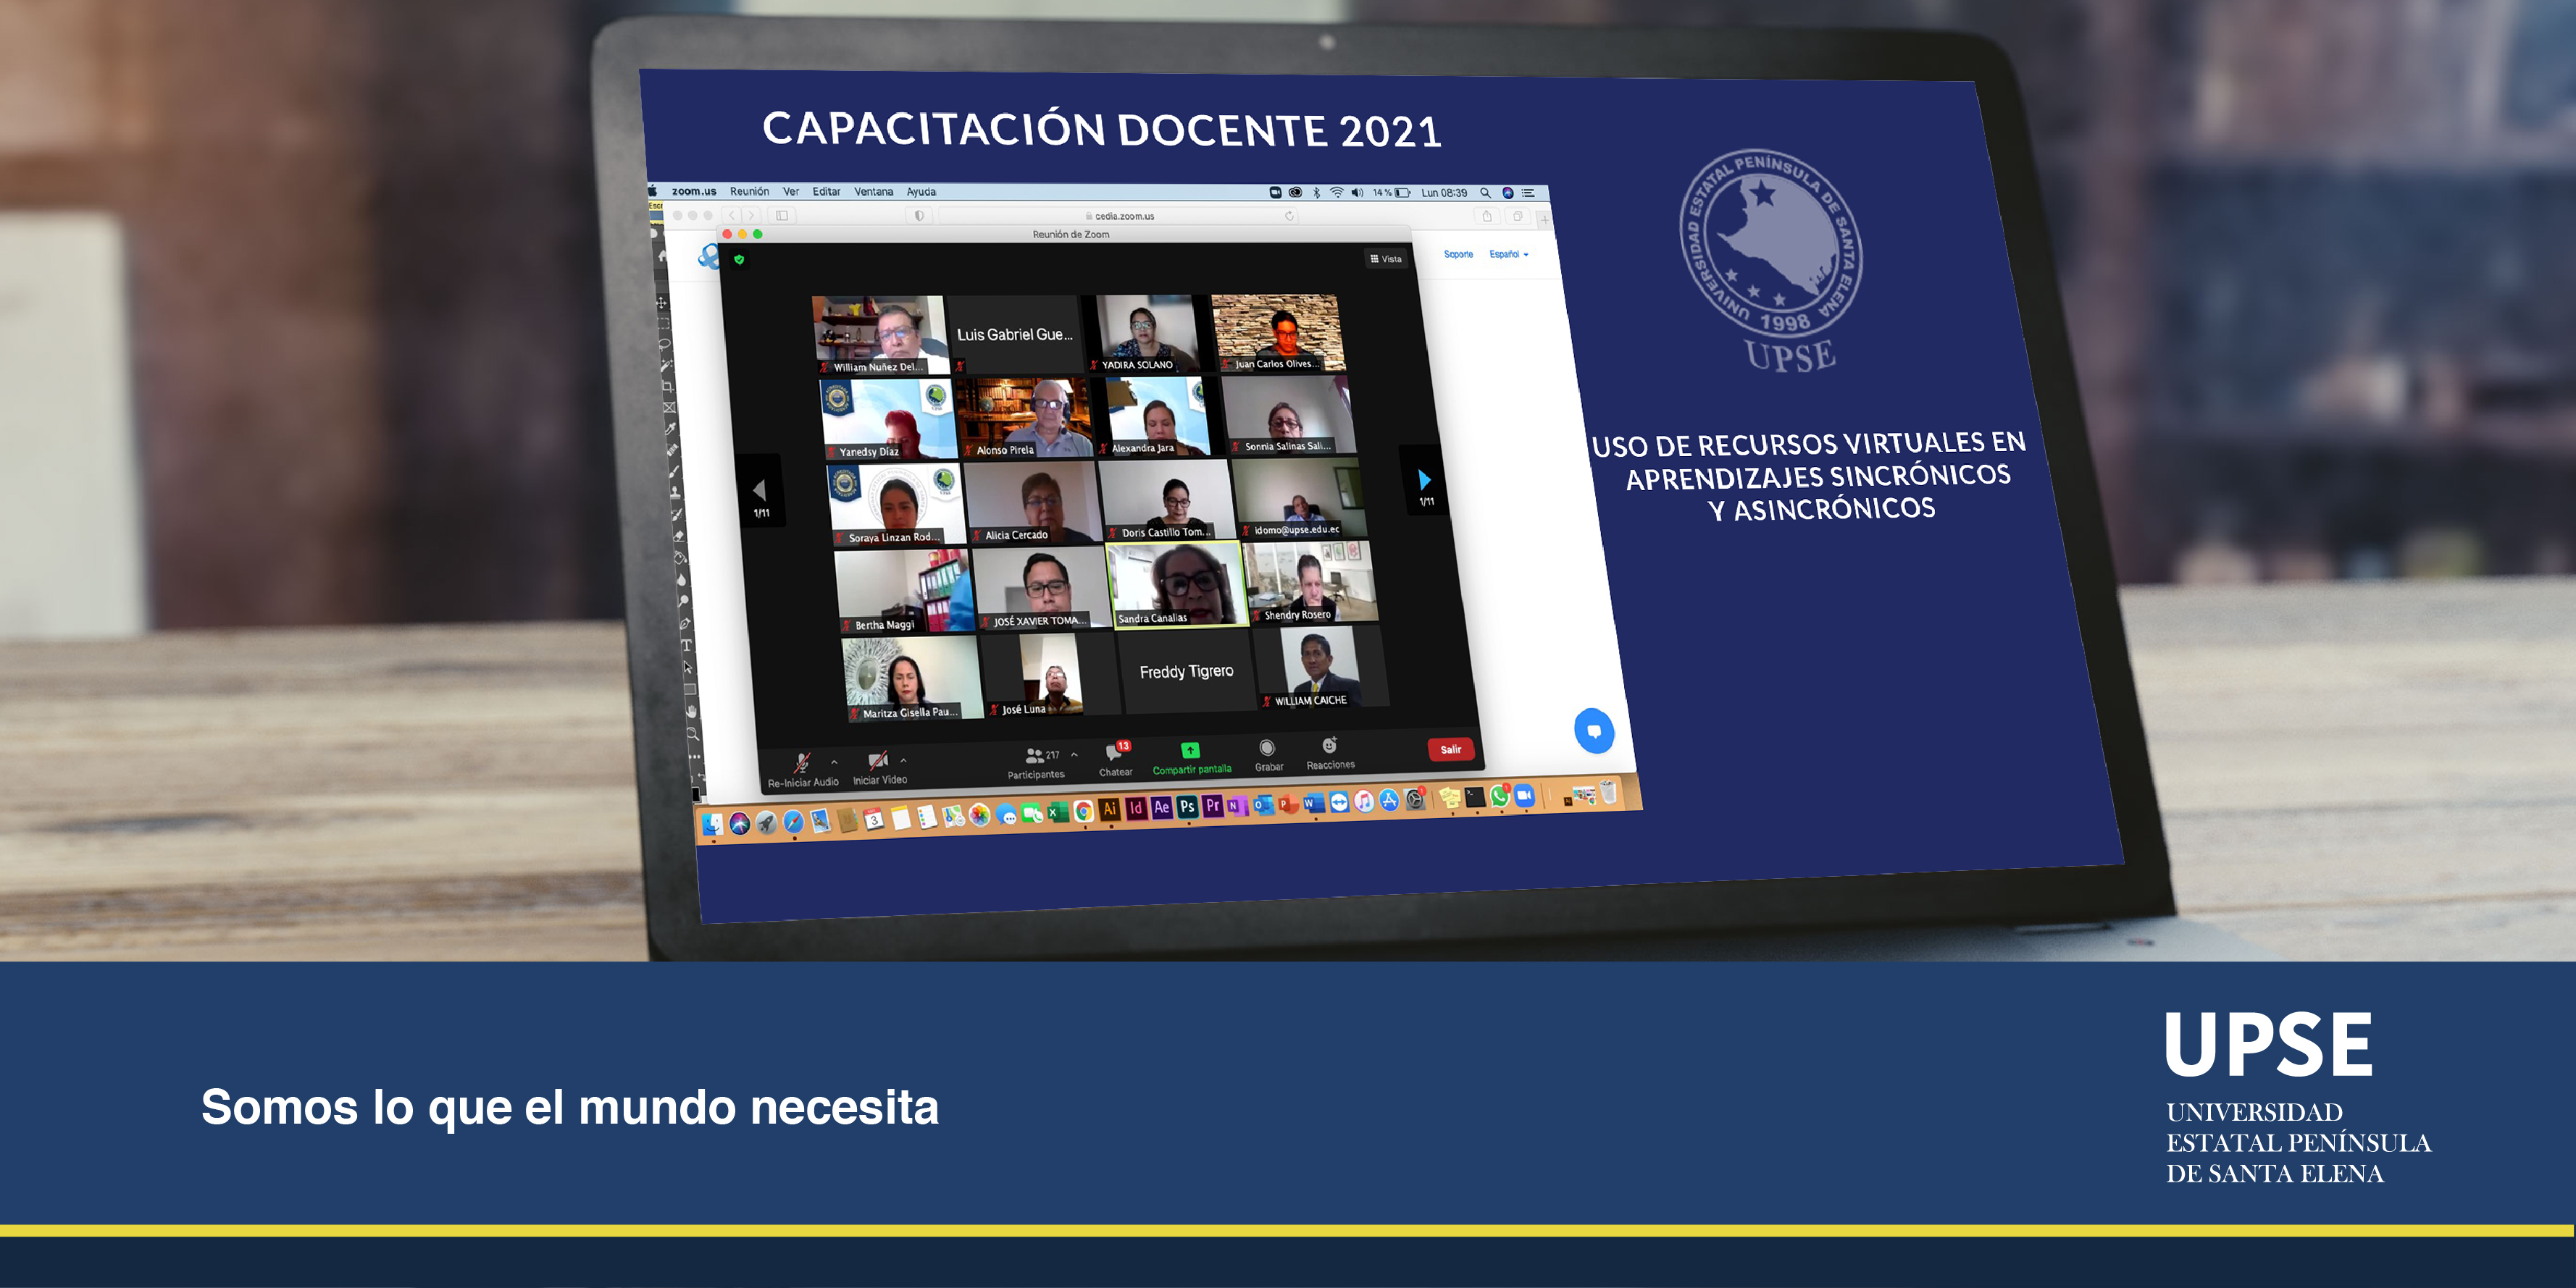Open Photoshop from the Dock
The image size is (2576, 1288).
pyautogui.click(x=1187, y=807)
